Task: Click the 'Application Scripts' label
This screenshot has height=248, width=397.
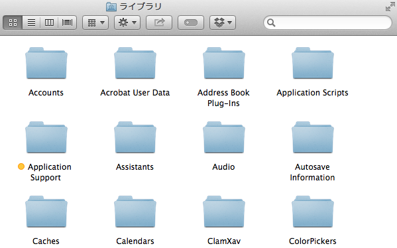Action: pyautogui.click(x=312, y=93)
